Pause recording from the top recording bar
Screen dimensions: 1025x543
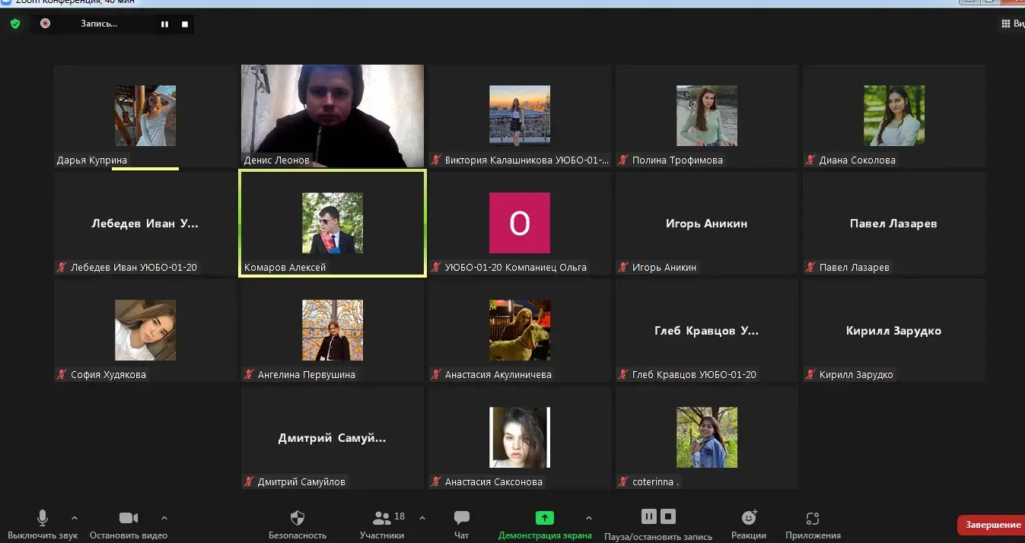click(164, 24)
